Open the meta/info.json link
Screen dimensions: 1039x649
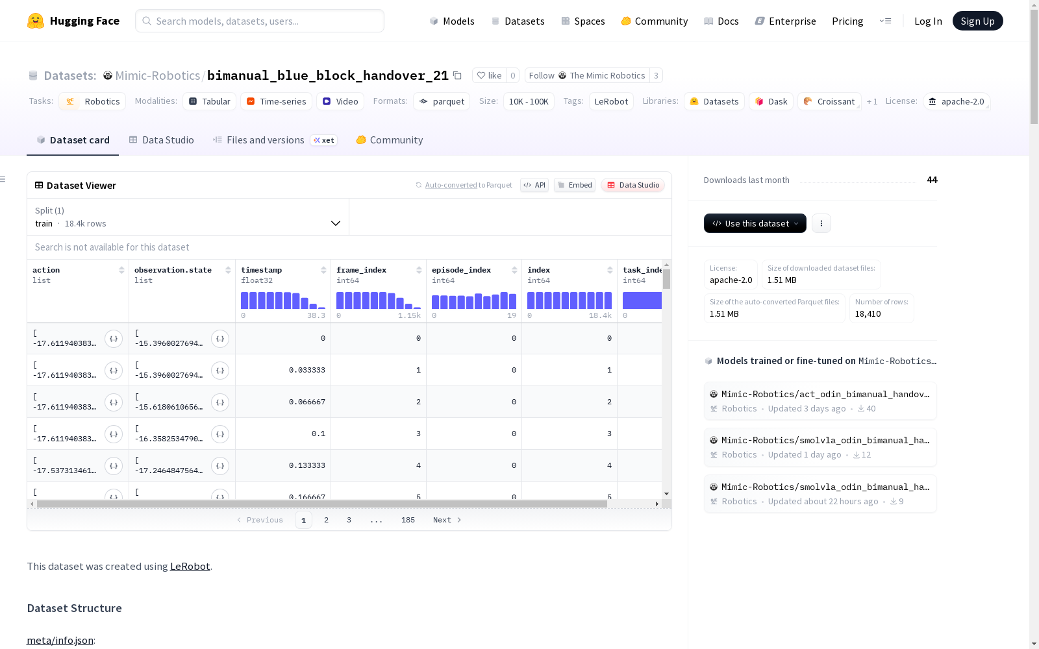60,640
